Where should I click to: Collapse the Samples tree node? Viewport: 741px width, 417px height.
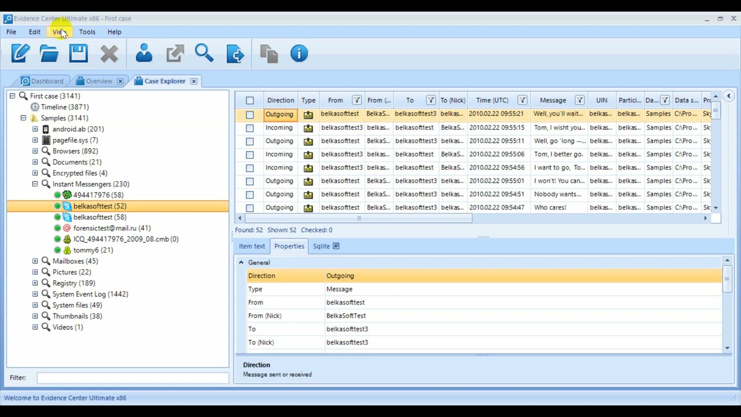pos(24,118)
